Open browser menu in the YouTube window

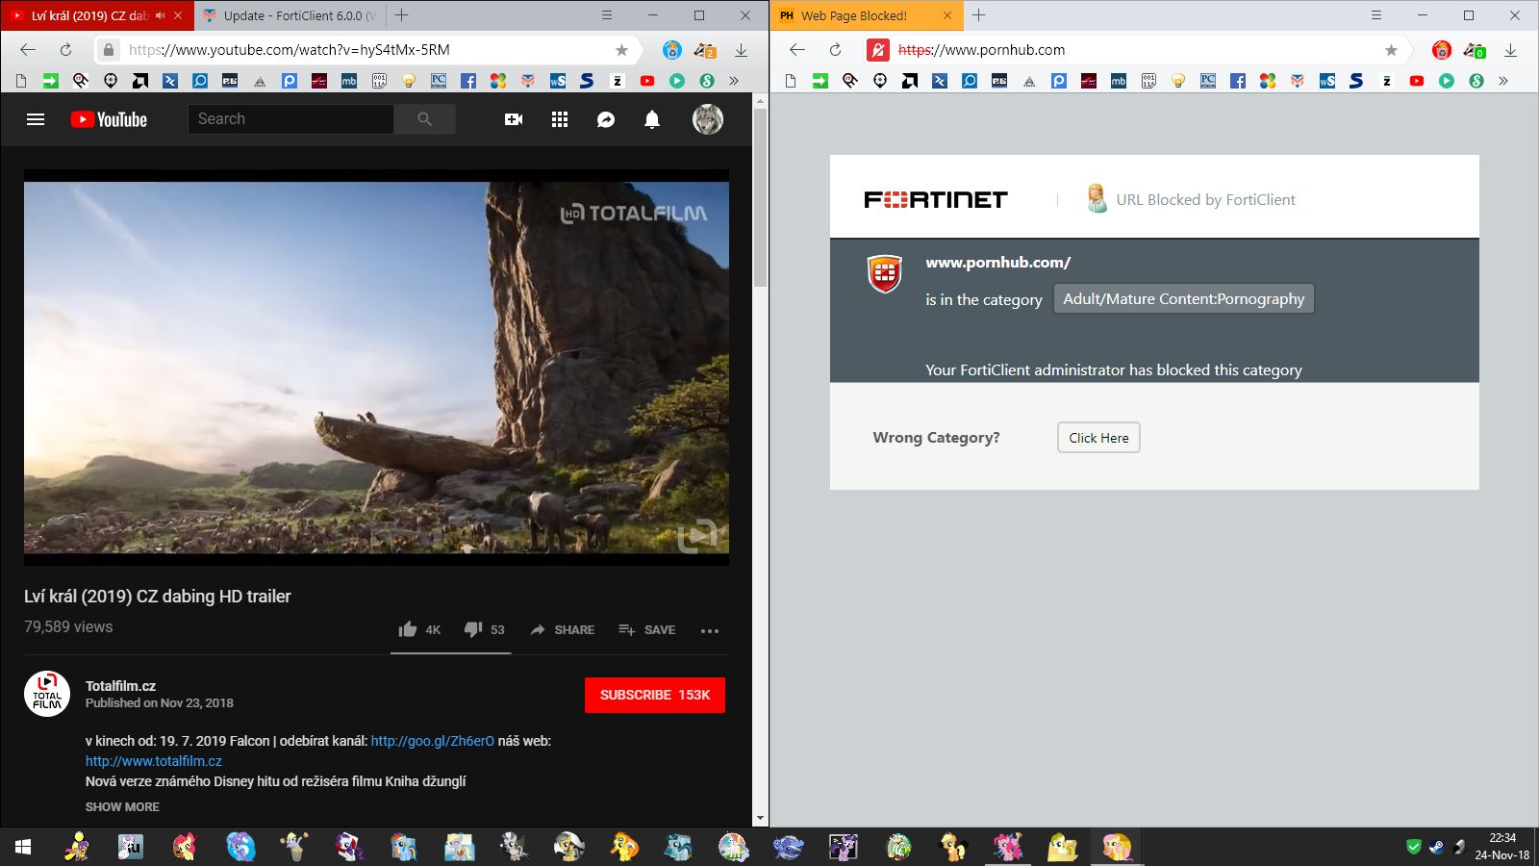tap(607, 15)
